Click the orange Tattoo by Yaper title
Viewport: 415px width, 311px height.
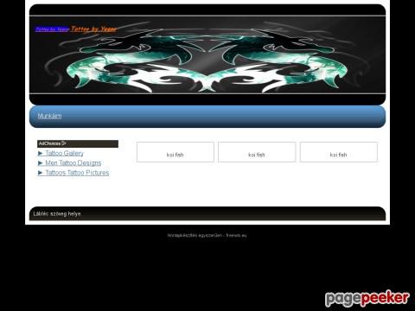tap(93, 29)
